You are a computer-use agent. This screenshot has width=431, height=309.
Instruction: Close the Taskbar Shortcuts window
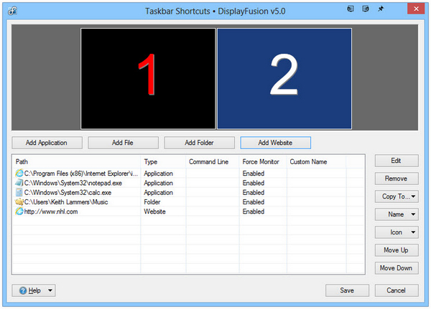tap(416, 9)
